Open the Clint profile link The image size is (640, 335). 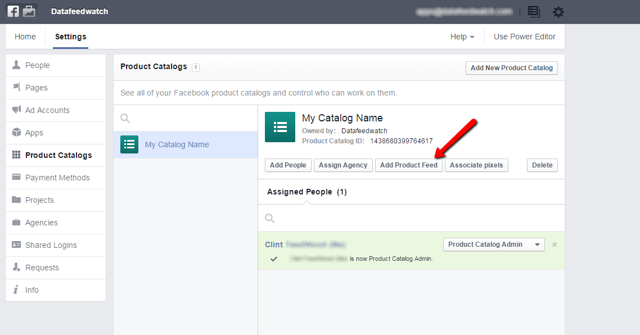(x=274, y=245)
